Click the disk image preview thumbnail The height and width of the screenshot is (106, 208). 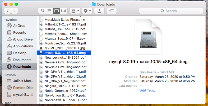(148, 36)
